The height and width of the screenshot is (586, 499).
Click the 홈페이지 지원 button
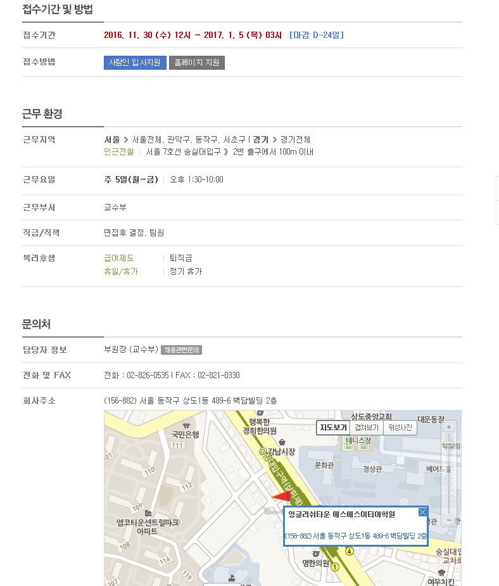[x=197, y=63]
